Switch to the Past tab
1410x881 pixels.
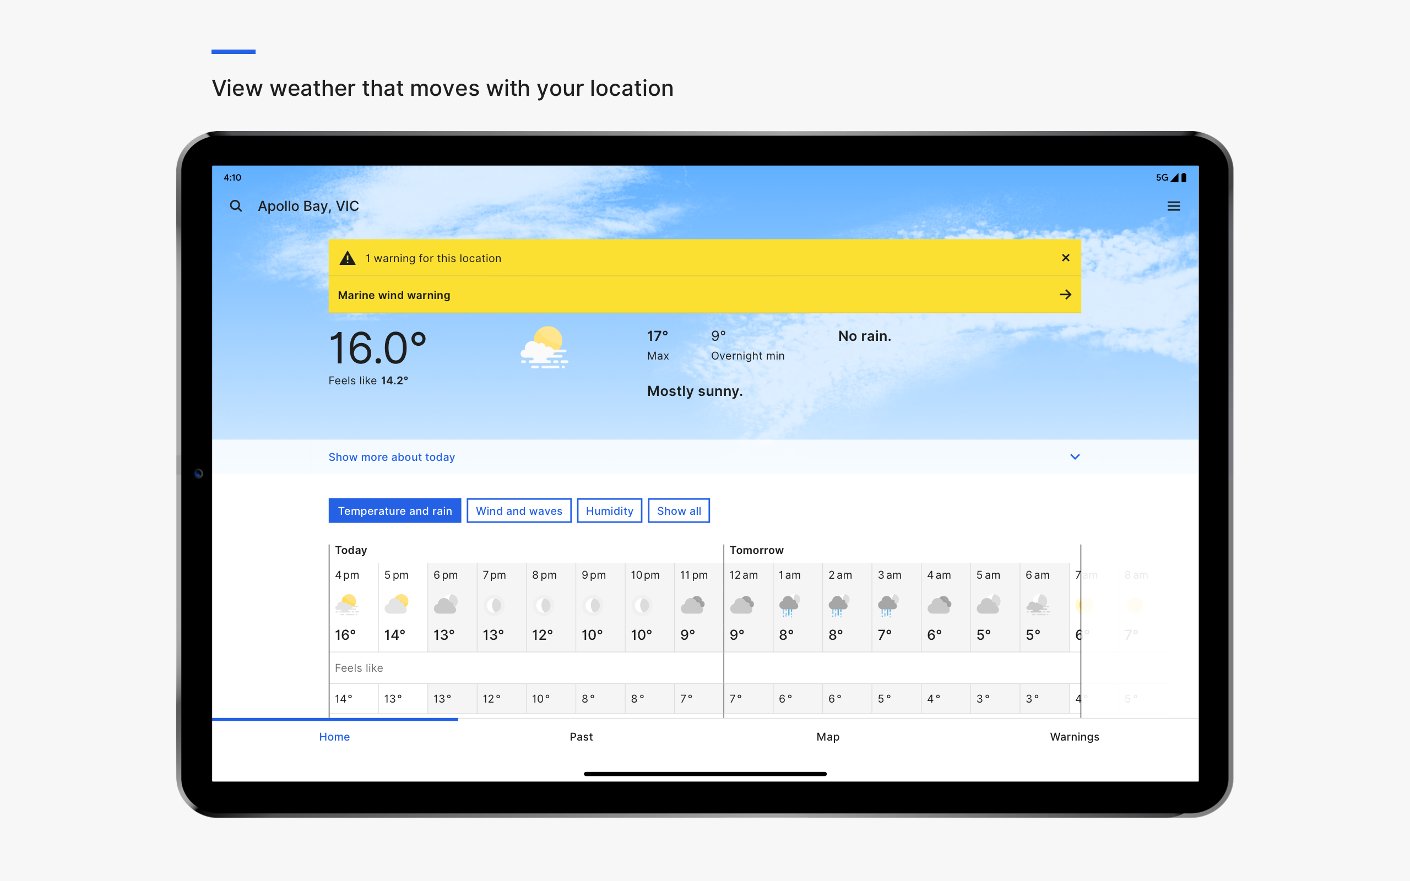click(581, 737)
